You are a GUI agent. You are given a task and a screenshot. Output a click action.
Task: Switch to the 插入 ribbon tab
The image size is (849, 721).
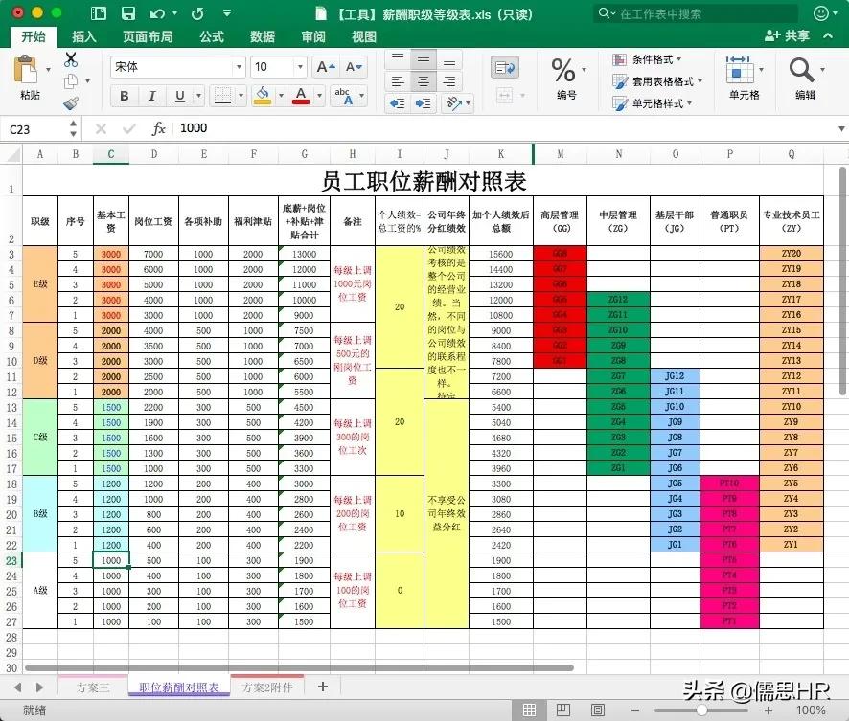83,35
